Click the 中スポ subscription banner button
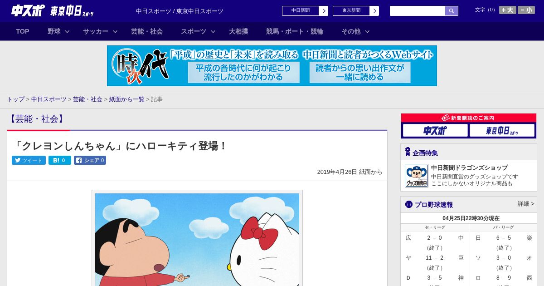This screenshot has height=286, width=544. [x=435, y=130]
